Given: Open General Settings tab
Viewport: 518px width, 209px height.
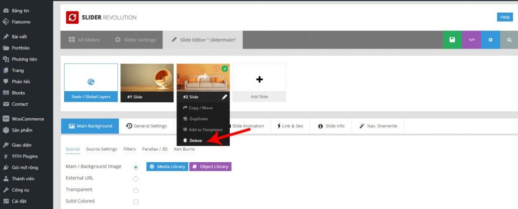Looking at the screenshot, I should [146, 126].
